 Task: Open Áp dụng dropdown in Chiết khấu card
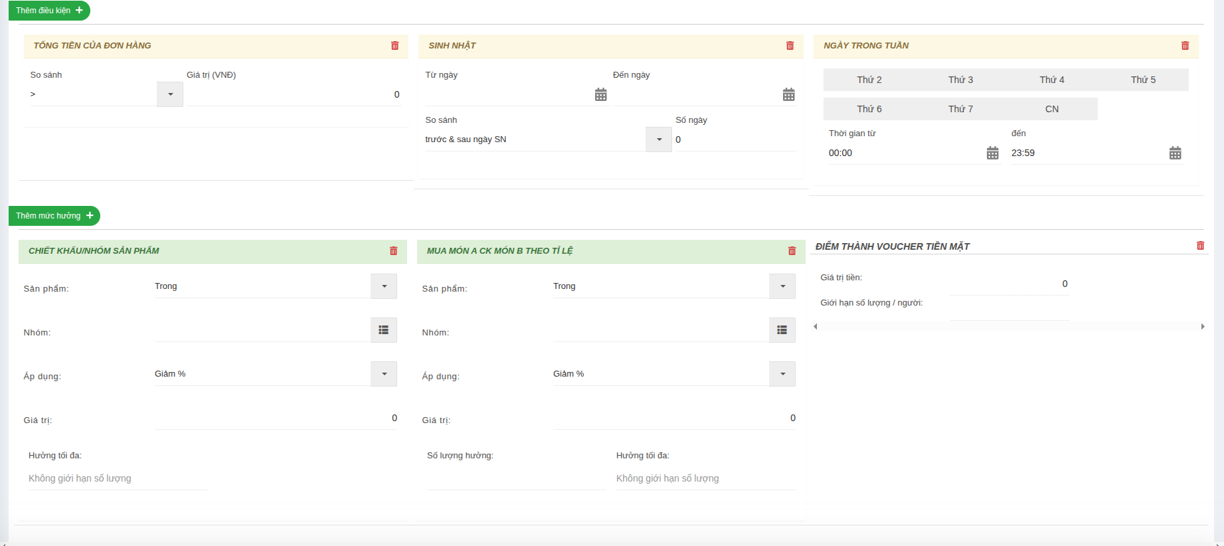(x=384, y=374)
